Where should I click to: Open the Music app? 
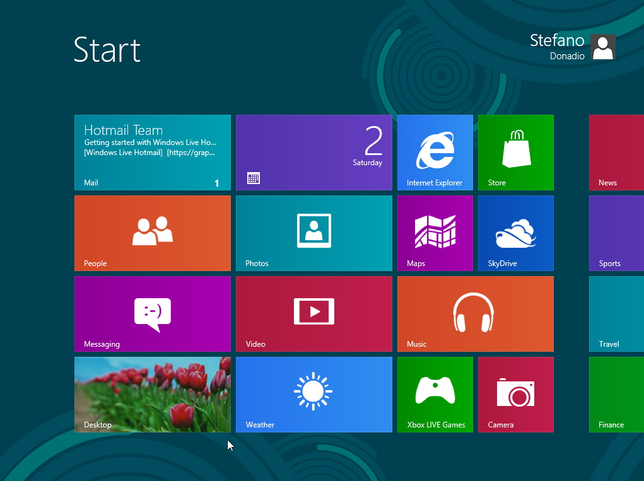475,313
